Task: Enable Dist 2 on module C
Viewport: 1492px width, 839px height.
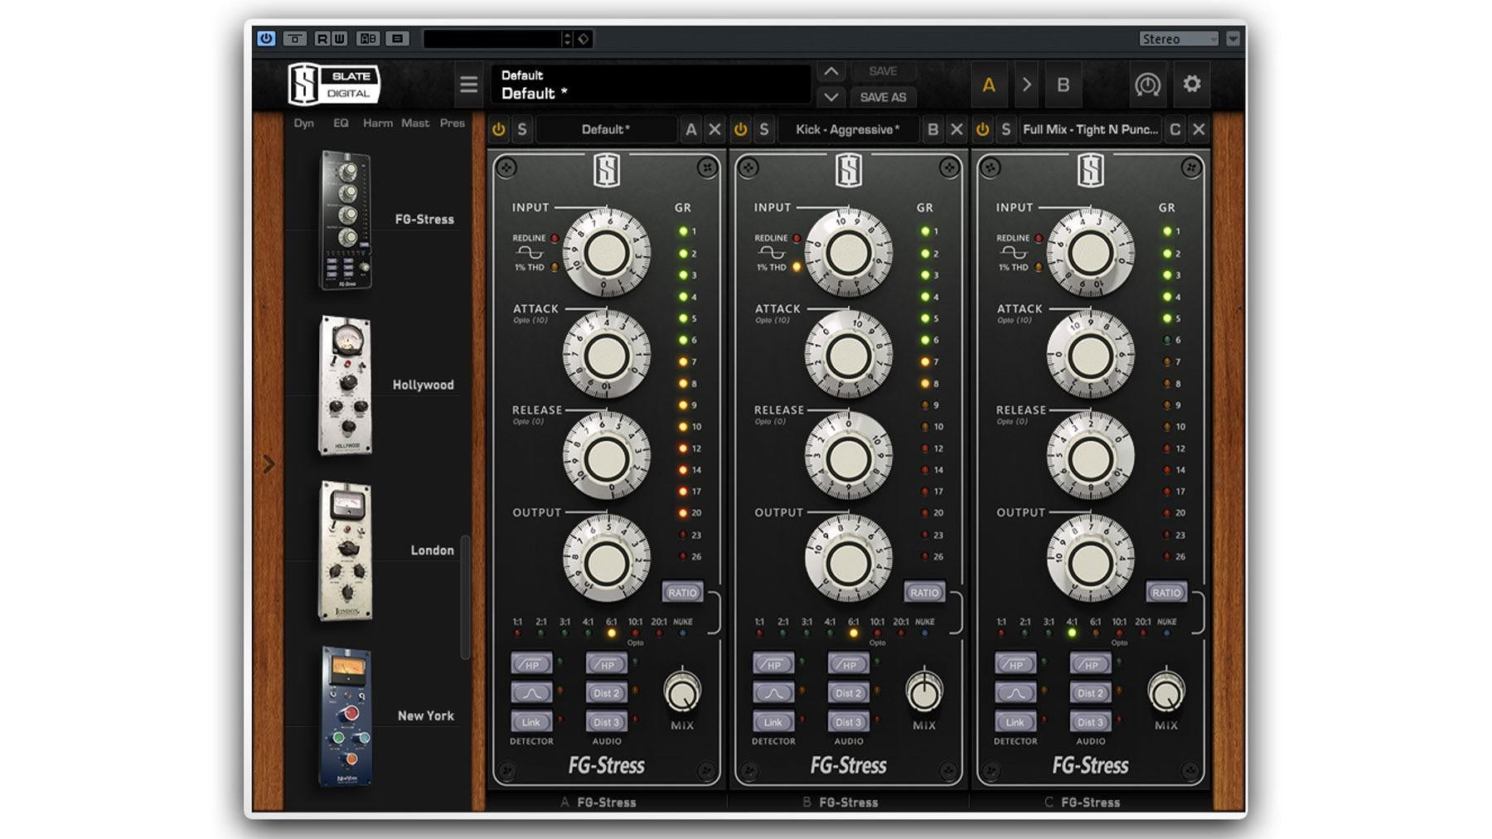Action: (x=1090, y=692)
